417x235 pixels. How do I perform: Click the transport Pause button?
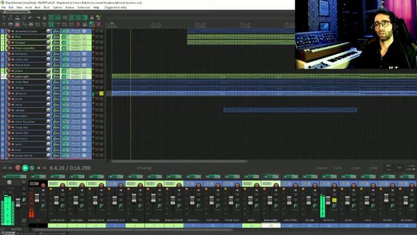(44, 168)
